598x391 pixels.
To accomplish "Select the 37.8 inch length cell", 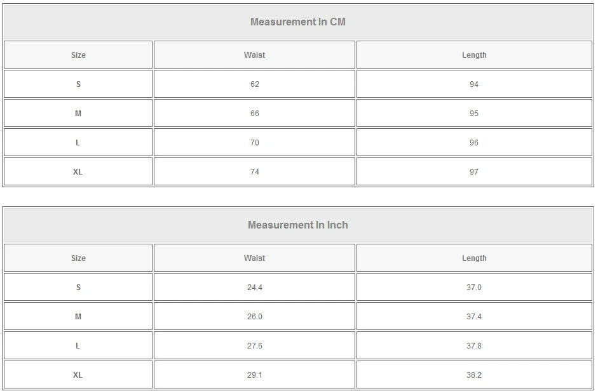I will (474, 346).
